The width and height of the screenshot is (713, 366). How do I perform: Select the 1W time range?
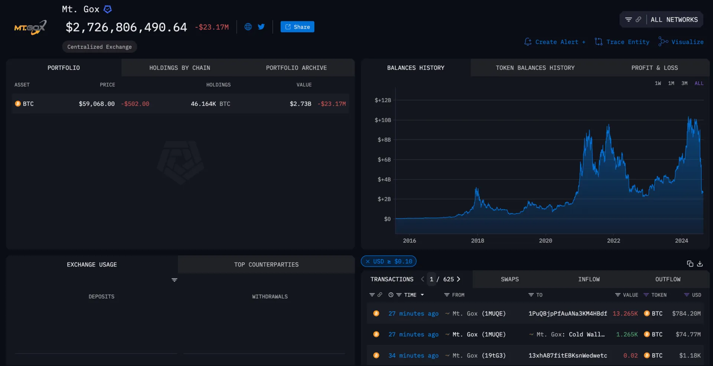658,83
